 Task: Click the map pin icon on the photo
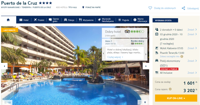click(x=145, y=102)
